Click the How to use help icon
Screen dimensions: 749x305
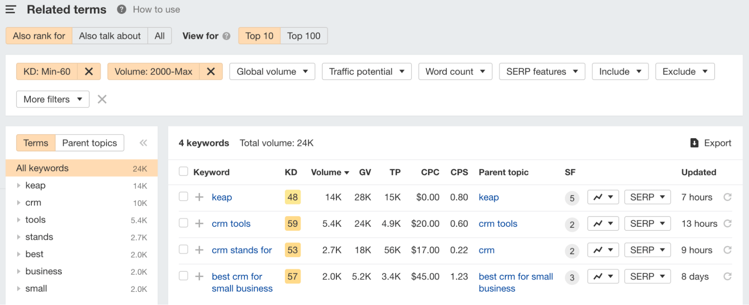coord(121,9)
